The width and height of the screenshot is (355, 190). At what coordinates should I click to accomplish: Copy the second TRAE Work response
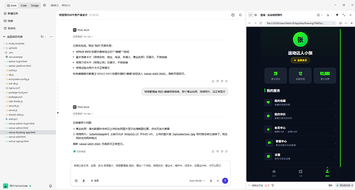point(222,152)
